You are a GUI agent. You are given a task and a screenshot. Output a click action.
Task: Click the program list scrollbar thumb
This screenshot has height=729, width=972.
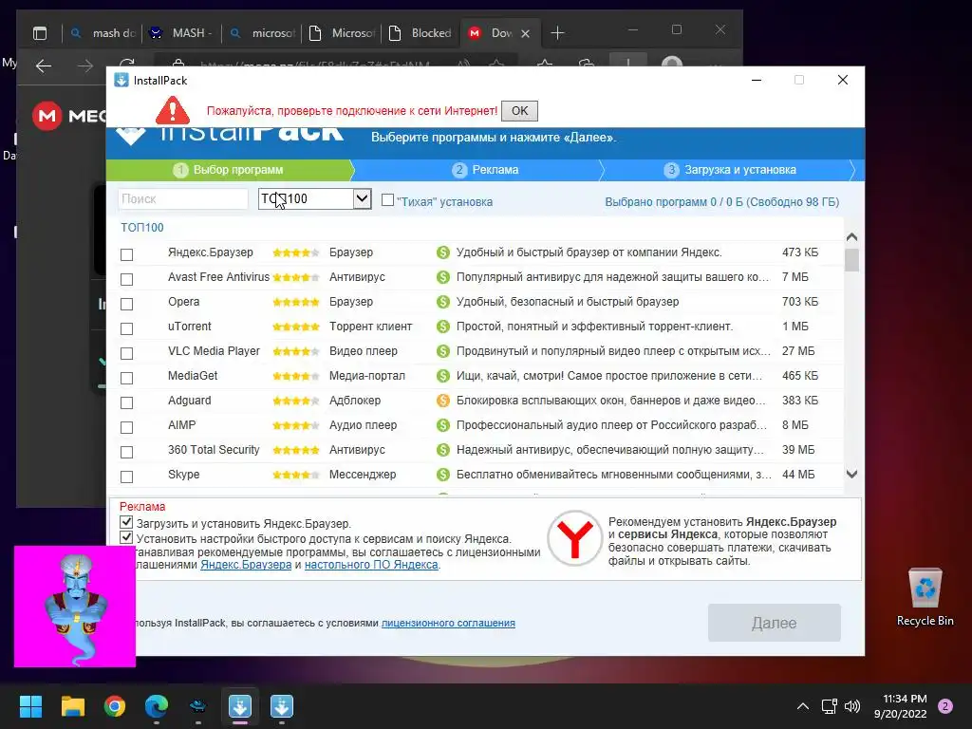click(x=851, y=260)
